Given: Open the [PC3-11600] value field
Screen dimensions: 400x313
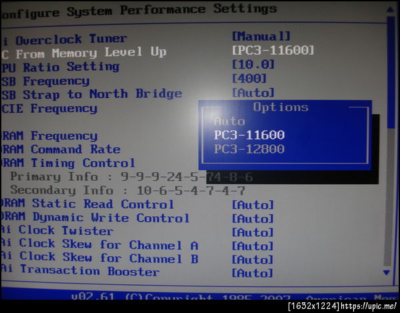Looking at the screenshot, I should (273, 50).
